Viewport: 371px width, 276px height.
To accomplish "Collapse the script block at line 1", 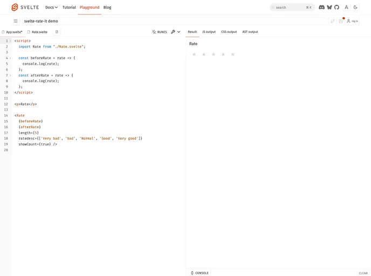I will (x=10, y=41).
